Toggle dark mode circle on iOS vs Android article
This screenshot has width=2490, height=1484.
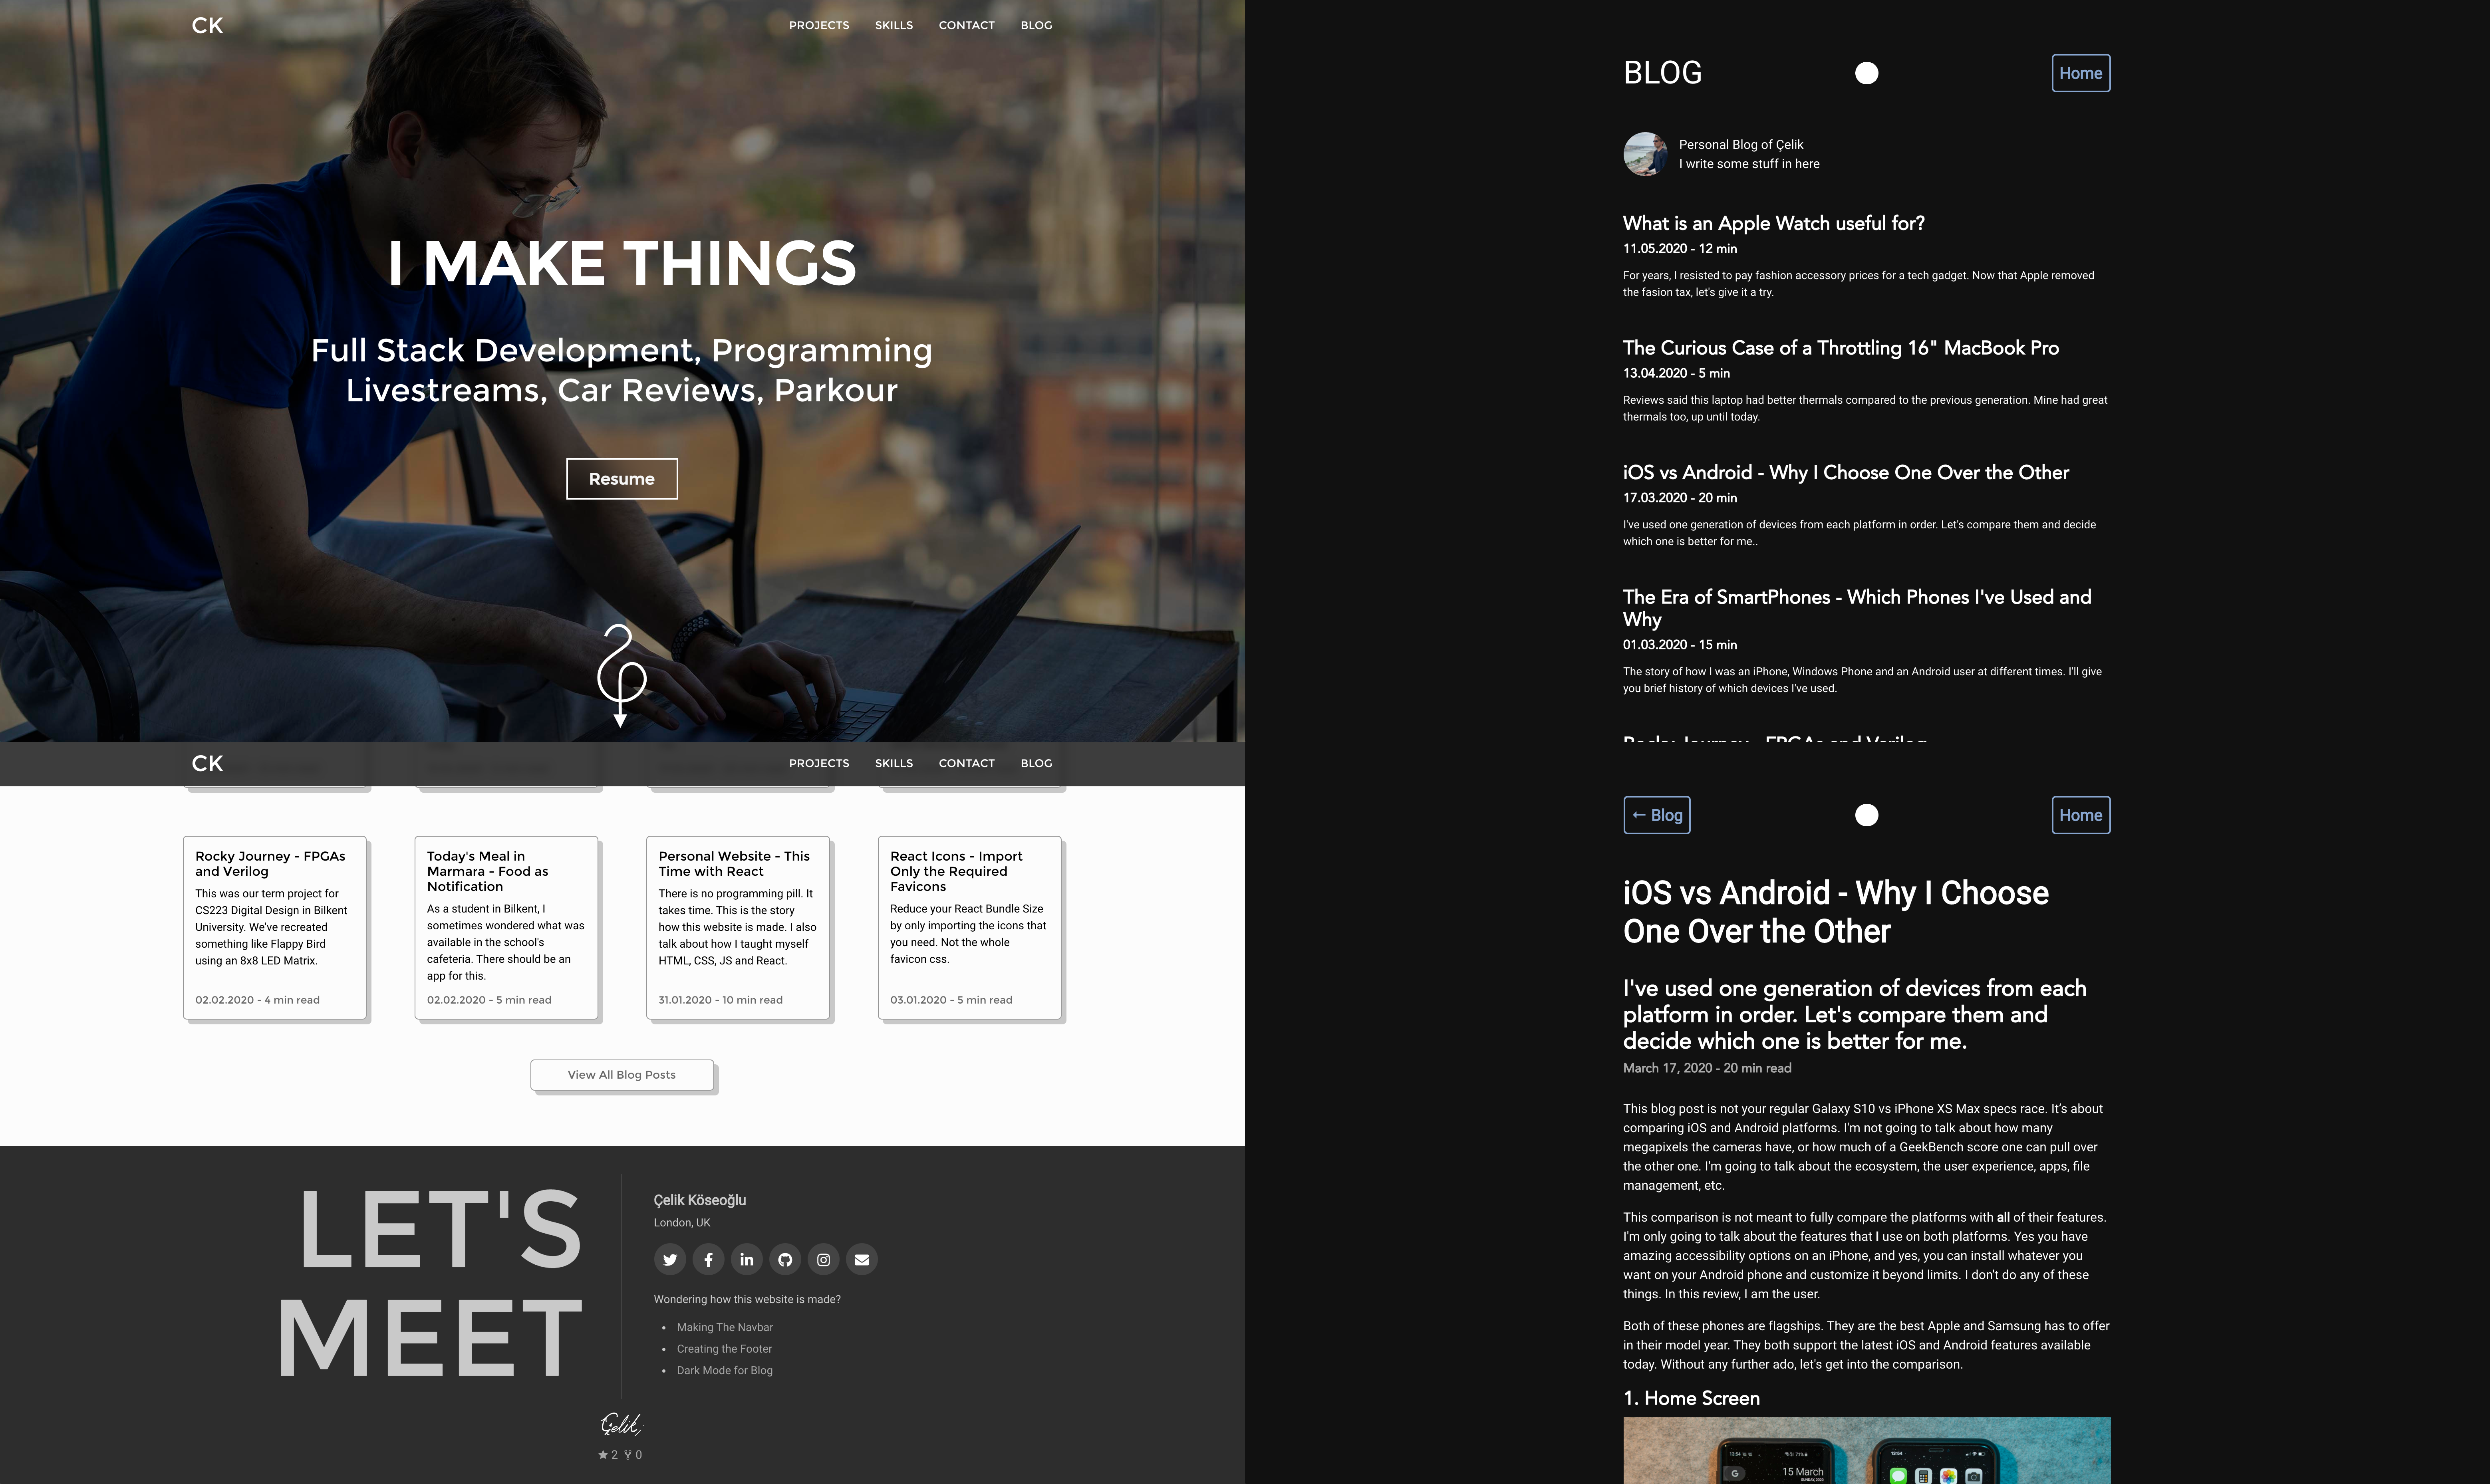[1866, 815]
